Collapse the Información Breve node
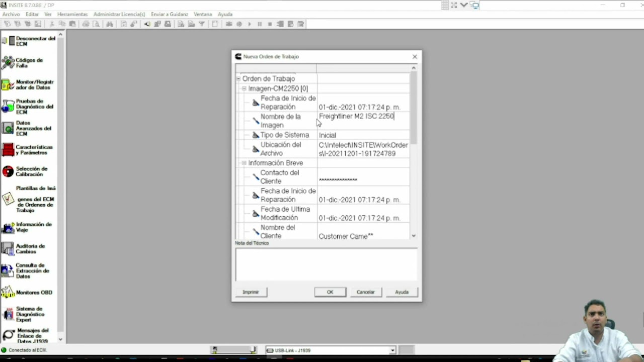644x362 pixels. coord(244,163)
